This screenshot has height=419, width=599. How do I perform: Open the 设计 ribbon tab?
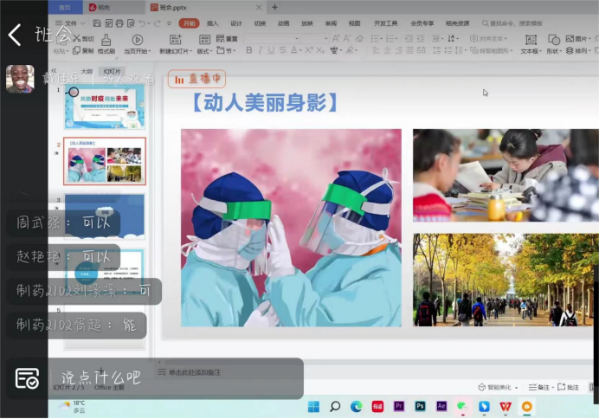(235, 23)
